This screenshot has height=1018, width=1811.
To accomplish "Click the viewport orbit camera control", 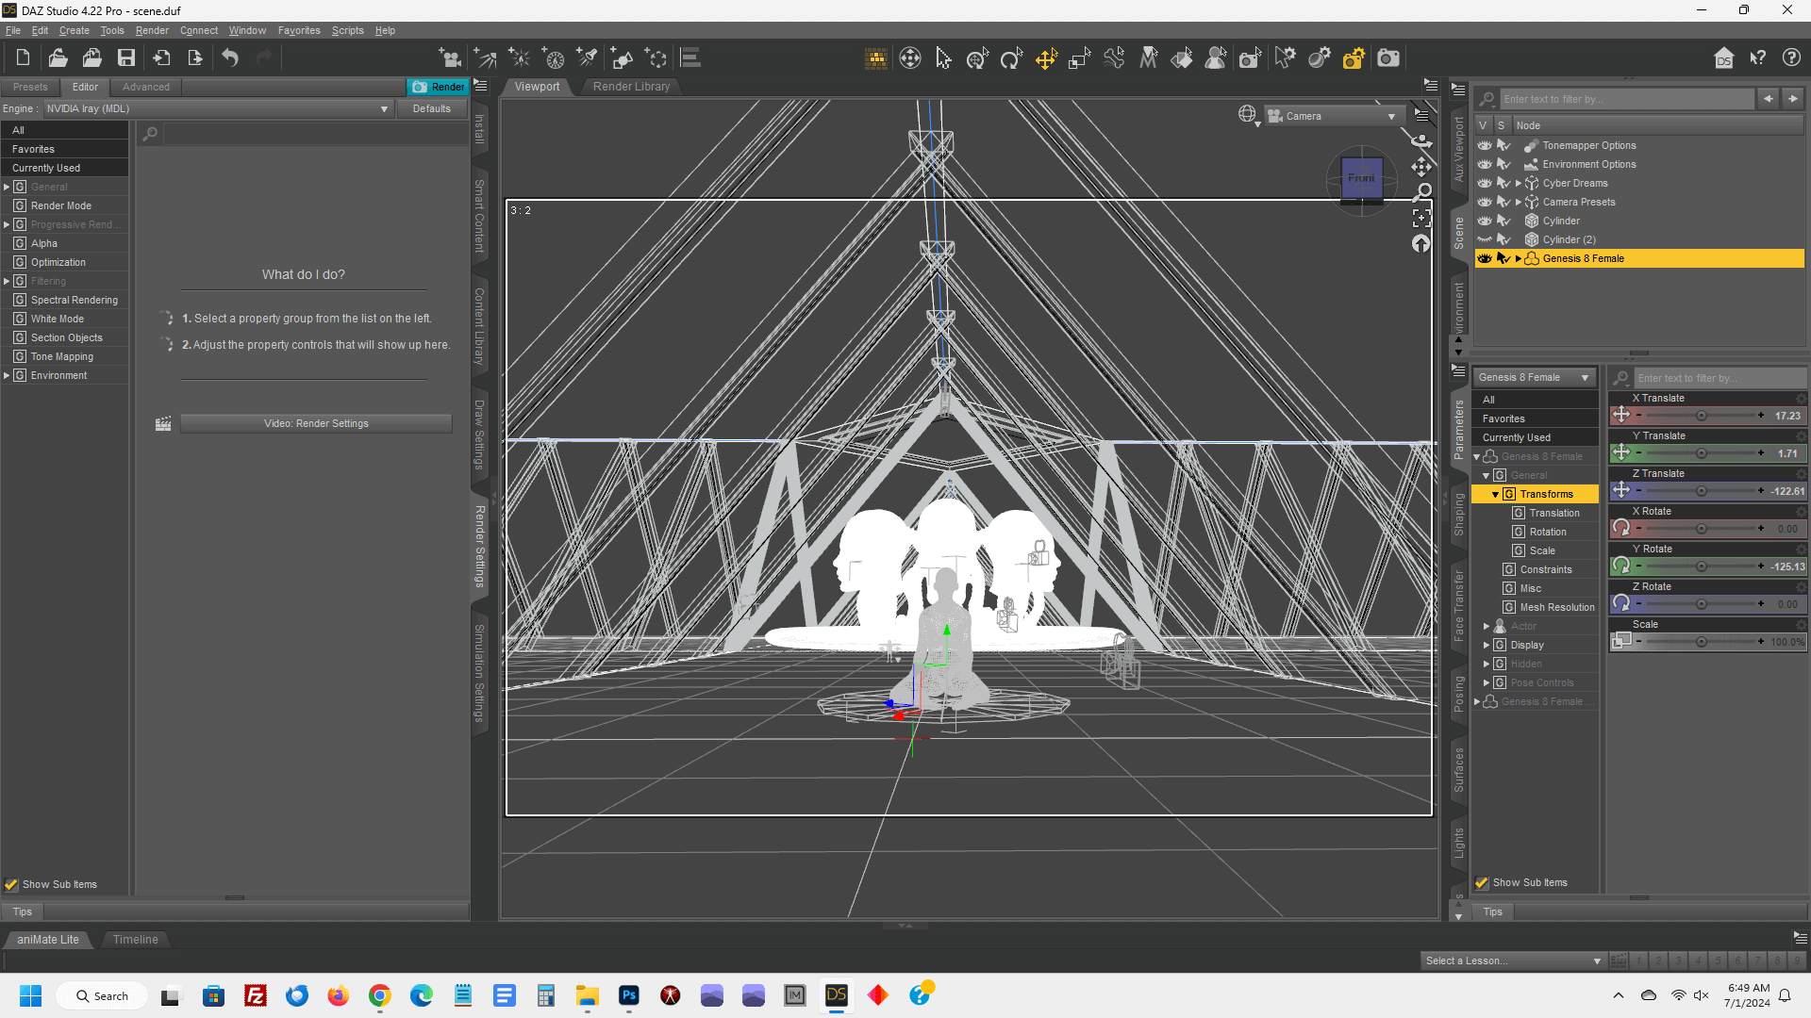I will [x=1421, y=140].
